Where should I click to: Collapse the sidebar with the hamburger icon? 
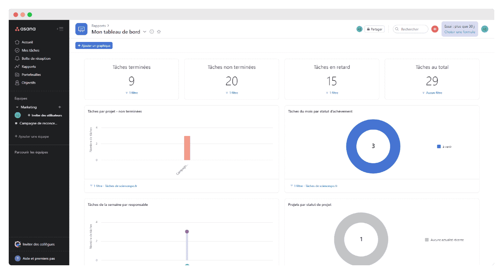(x=60, y=29)
